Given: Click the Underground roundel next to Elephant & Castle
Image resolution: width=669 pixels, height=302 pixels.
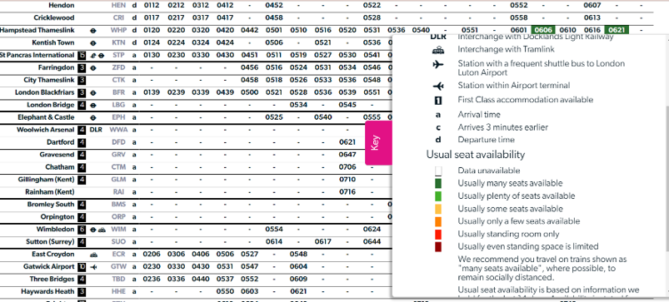Looking at the screenshot, I should point(93,117).
